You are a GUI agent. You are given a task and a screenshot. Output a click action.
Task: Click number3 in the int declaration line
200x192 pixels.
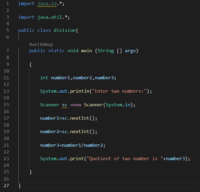click(x=104, y=78)
